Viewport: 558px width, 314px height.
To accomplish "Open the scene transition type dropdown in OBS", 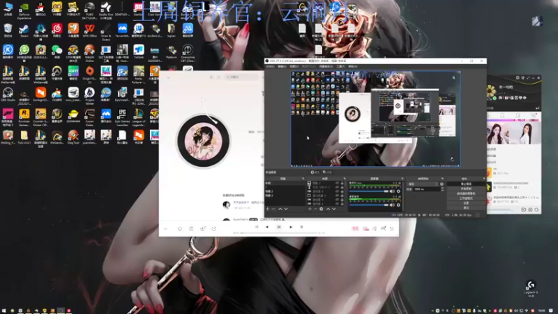I will click(x=423, y=184).
